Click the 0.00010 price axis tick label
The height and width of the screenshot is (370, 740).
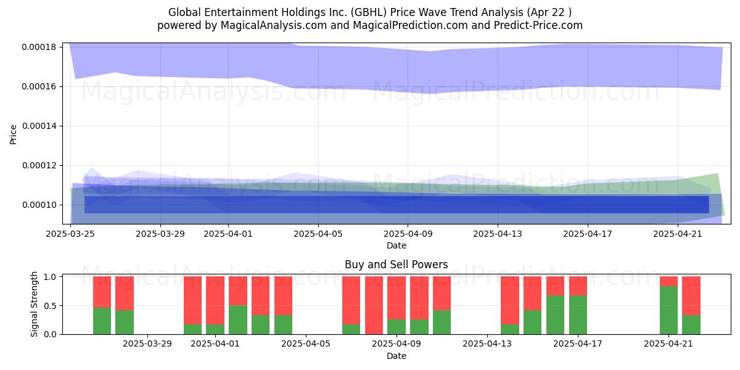[39, 205]
